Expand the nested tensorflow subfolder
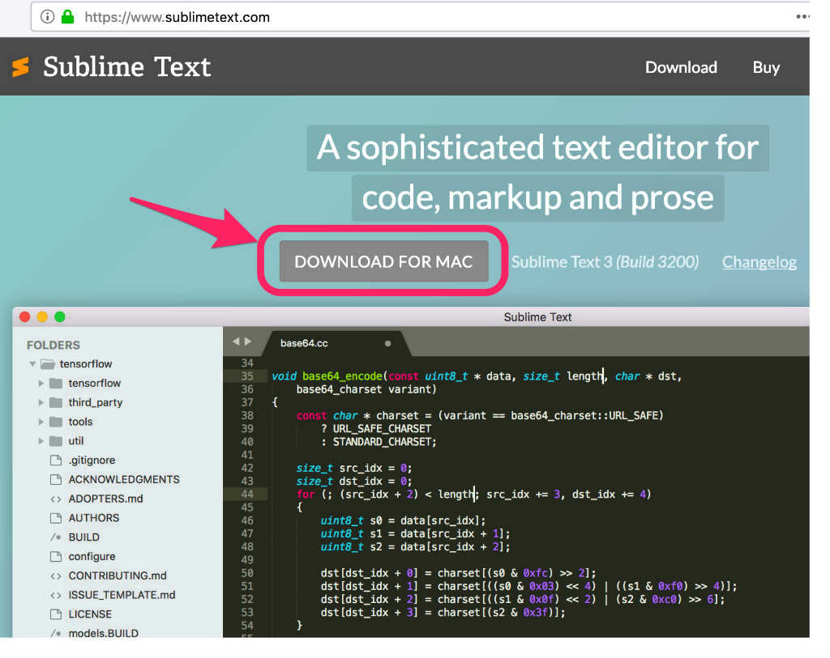 click(x=41, y=383)
